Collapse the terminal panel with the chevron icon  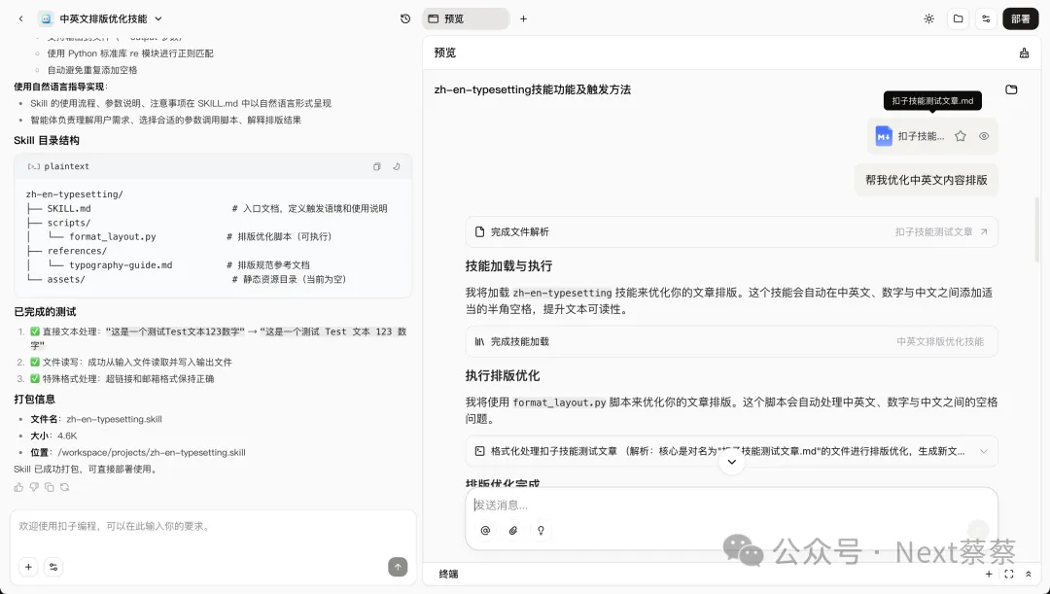[1030, 574]
